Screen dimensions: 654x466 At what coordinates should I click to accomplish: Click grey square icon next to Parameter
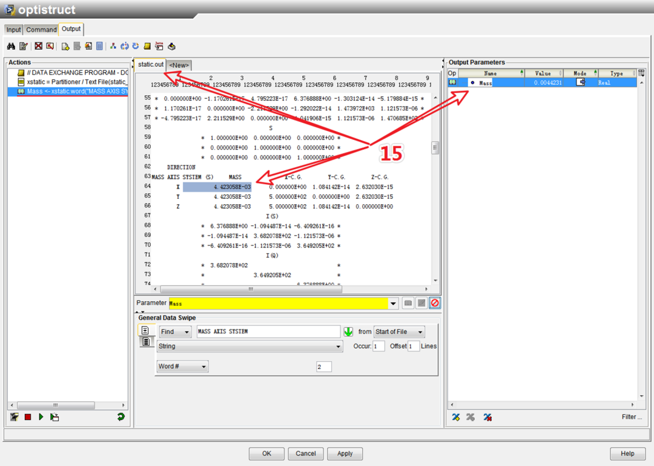click(421, 303)
